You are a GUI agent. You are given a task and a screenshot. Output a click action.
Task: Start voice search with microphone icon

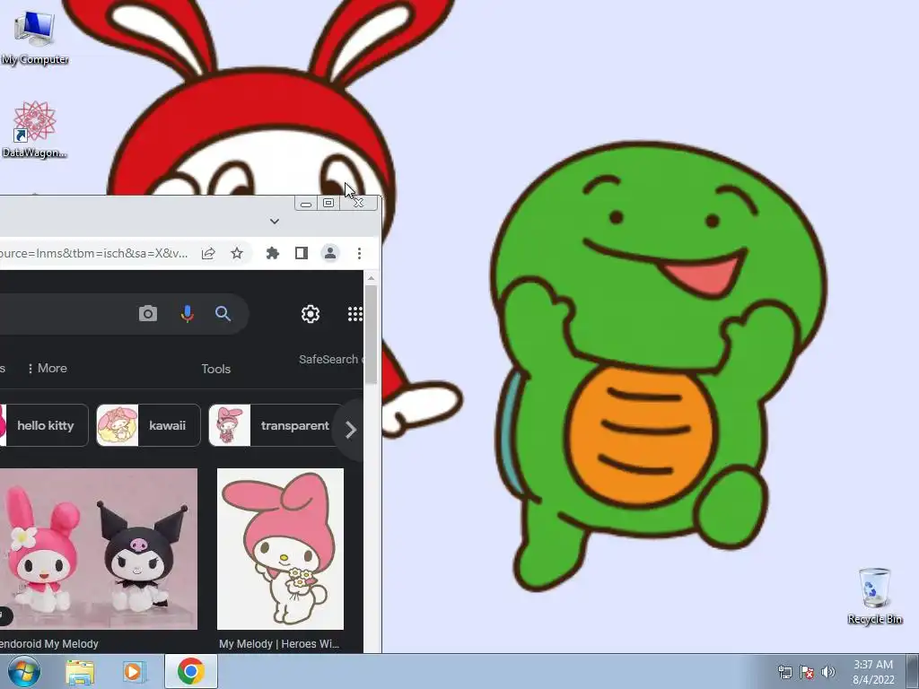[x=187, y=313]
